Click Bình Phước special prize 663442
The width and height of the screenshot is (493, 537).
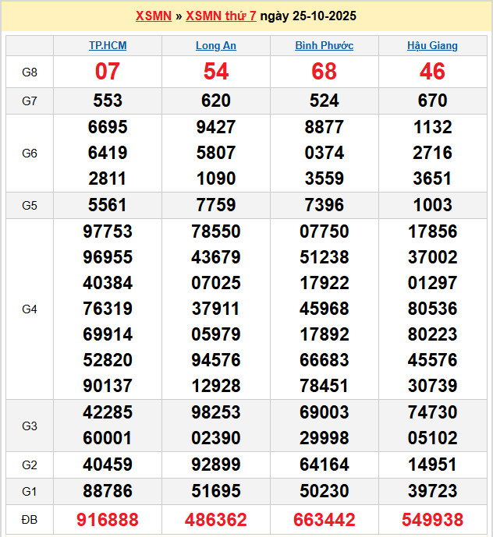pos(324,520)
